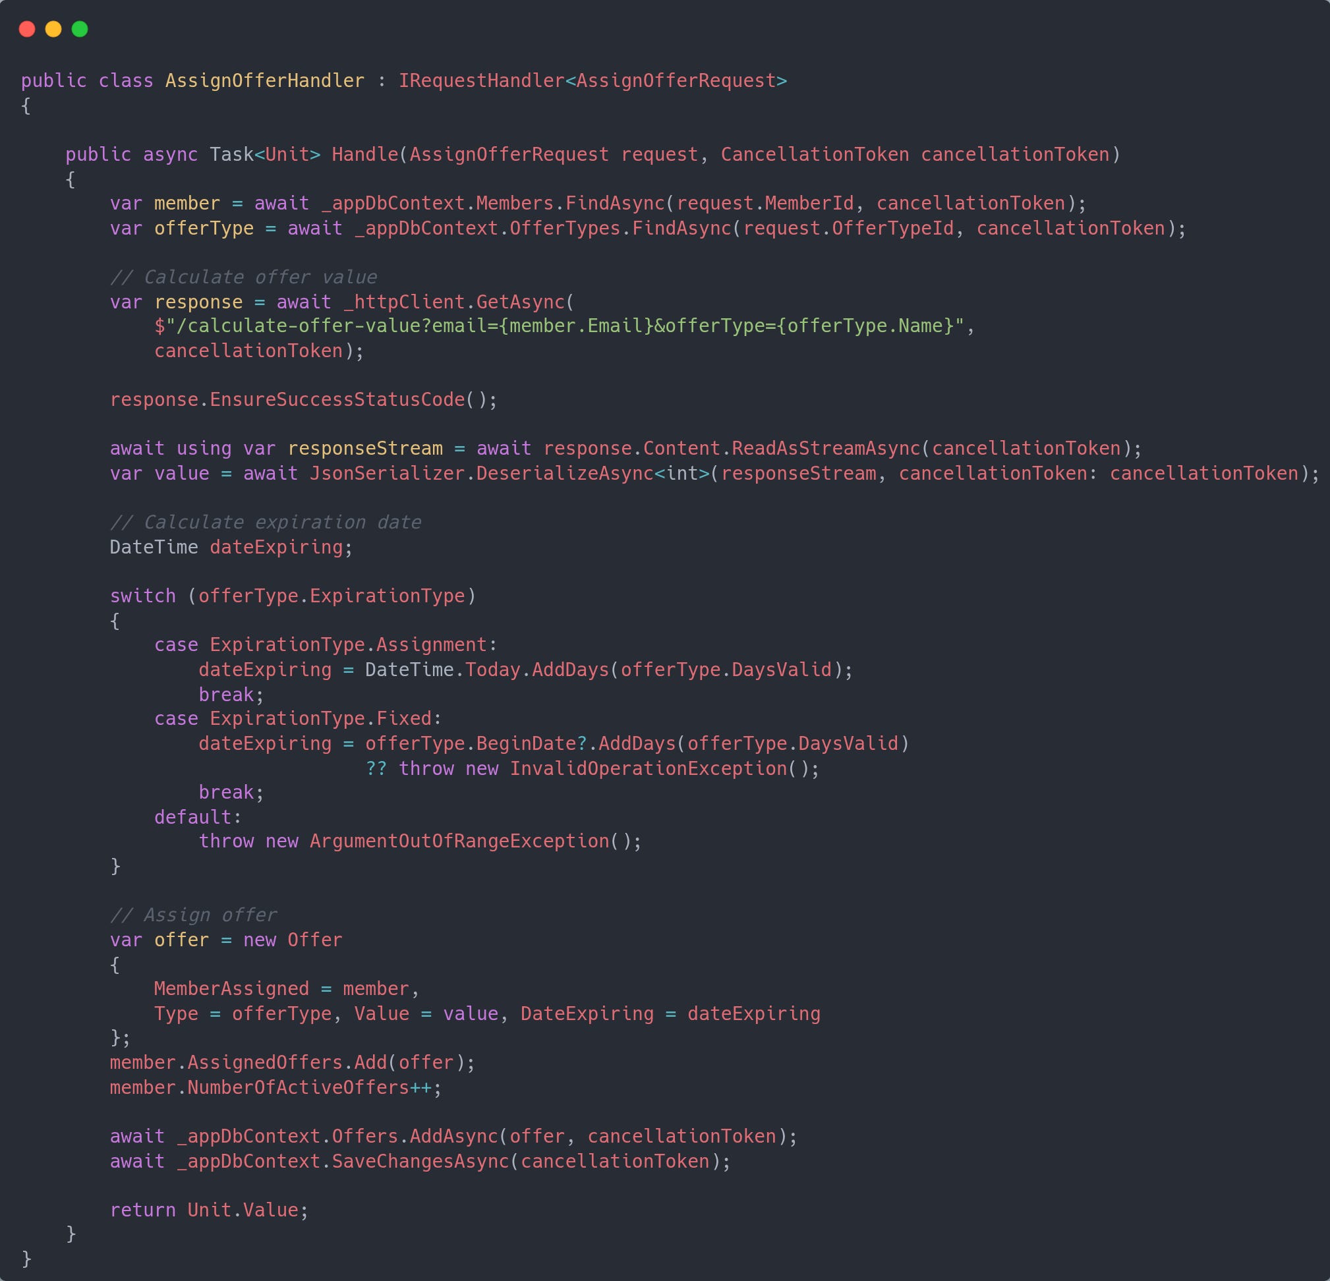1330x1281 pixels.
Task: Click the red close window dot
Action: (27, 29)
